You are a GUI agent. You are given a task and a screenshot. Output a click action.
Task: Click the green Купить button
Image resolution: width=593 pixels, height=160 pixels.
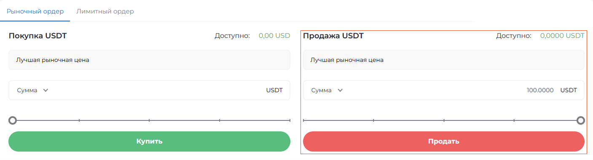[150, 141]
